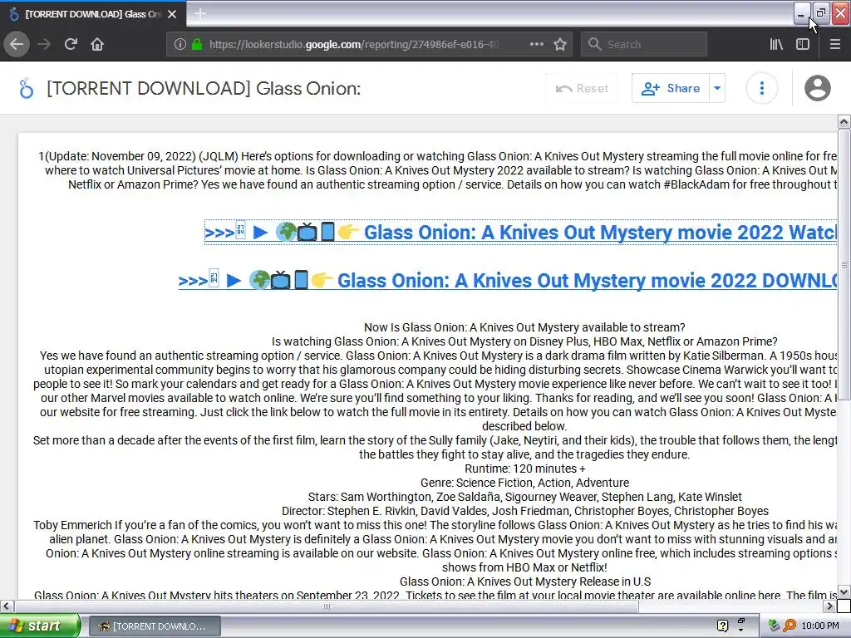Click the URL address bar text
Screen dimensions: 851x638
[x=354, y=45]
